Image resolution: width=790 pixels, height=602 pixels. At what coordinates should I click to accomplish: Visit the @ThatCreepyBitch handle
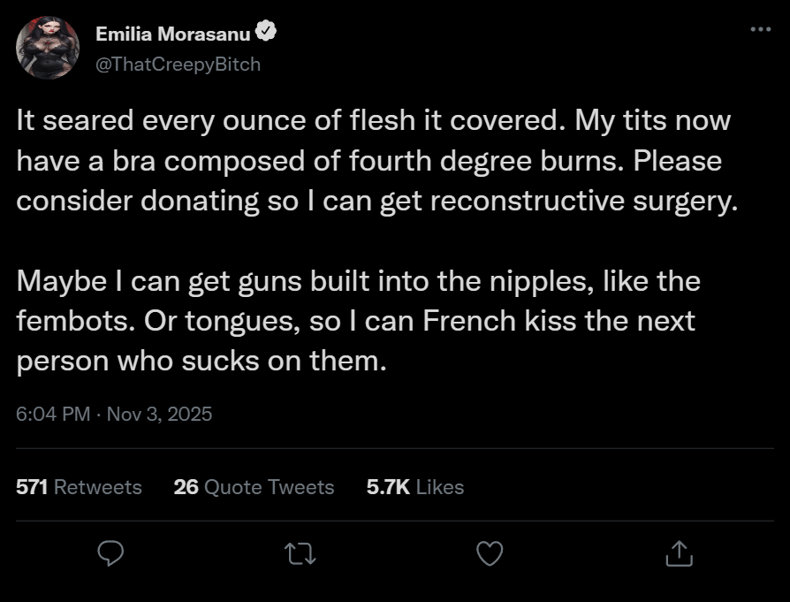tap(178, 64)
